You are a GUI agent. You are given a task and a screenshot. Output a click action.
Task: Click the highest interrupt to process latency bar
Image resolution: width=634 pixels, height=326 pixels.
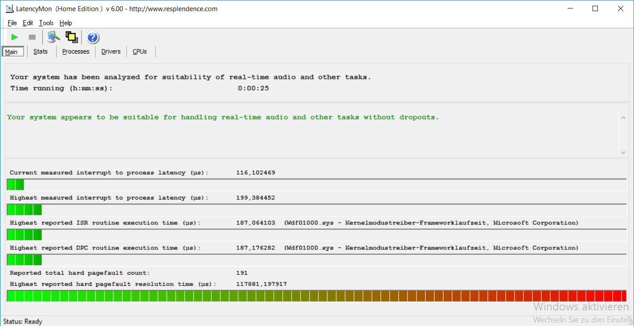point(317,210)
